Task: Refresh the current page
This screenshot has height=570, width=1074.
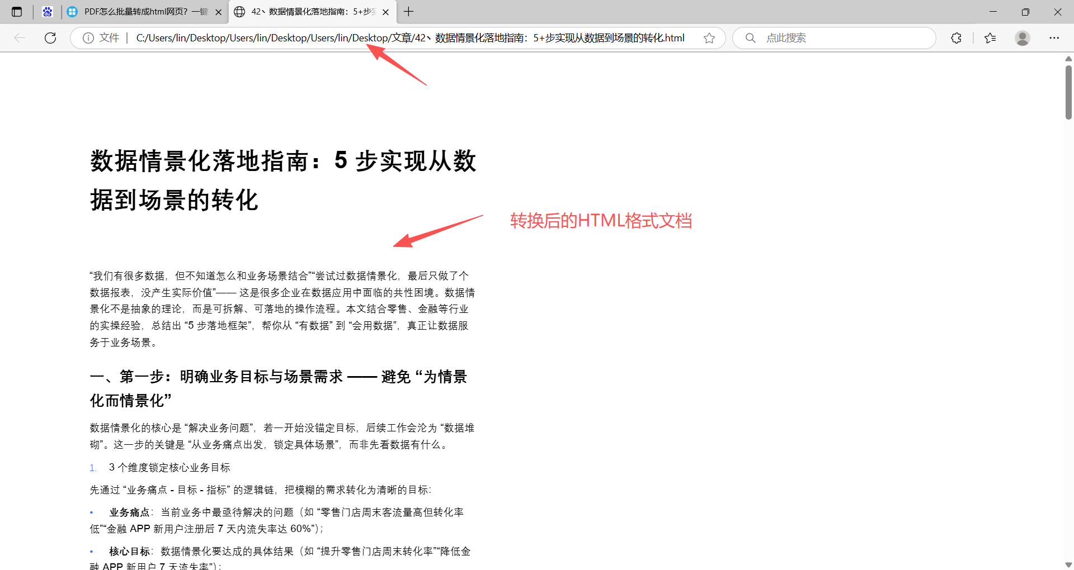Action: tap(50, 37)
